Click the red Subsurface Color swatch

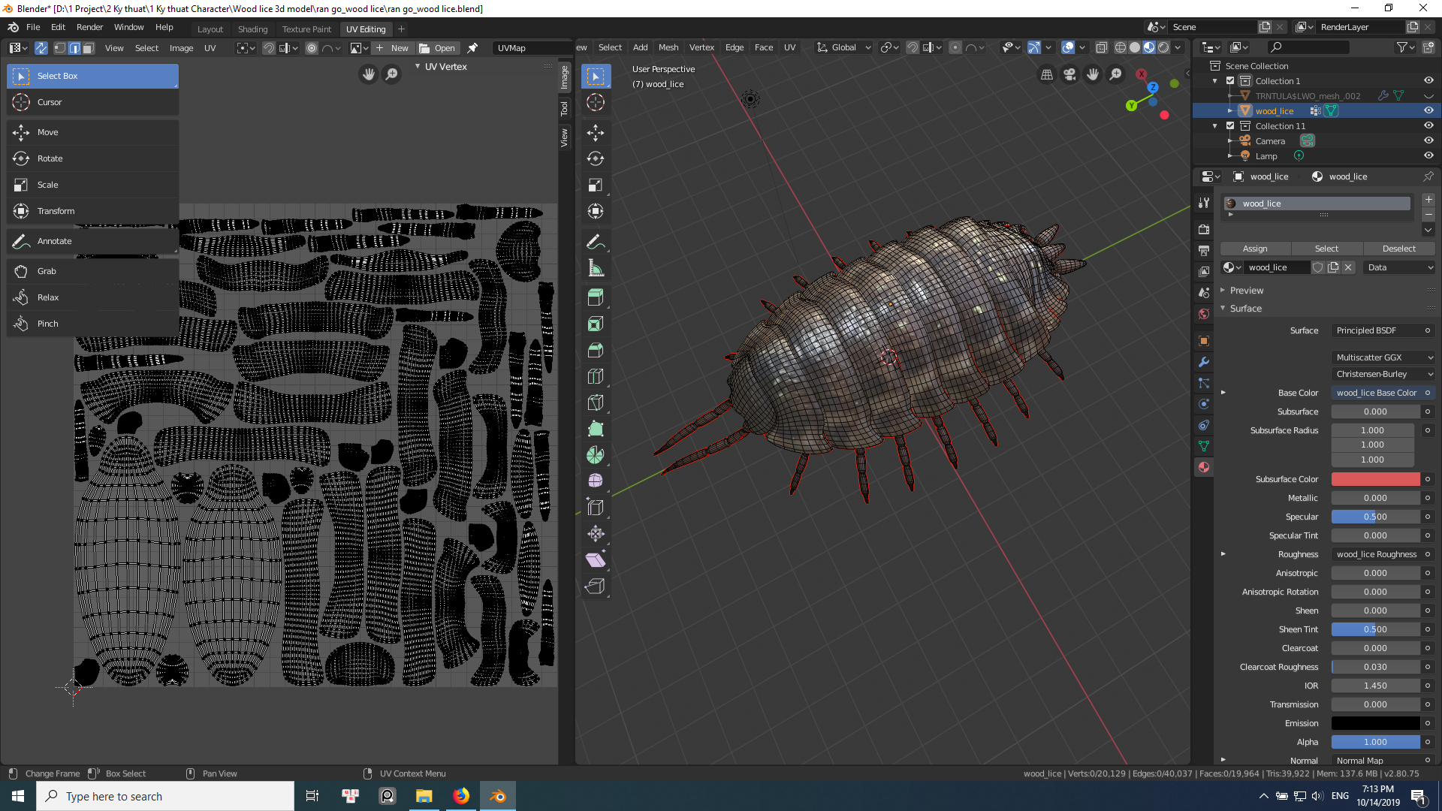pyautogui.click(x=1374, y=479)
